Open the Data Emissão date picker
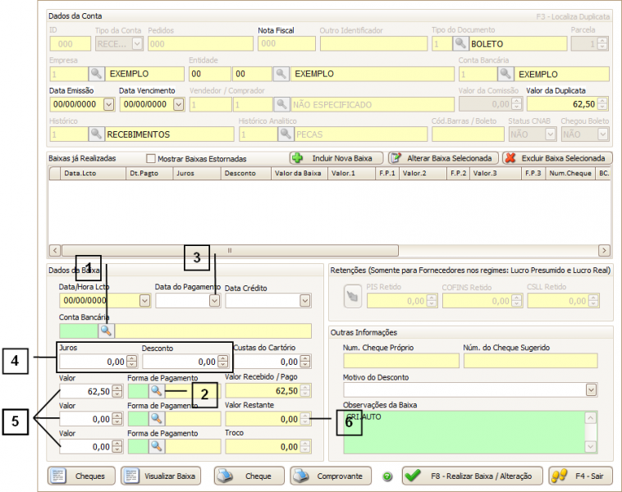Image resolution: width=622 pixels, height=492 pixels. click(x=107, y=104)
